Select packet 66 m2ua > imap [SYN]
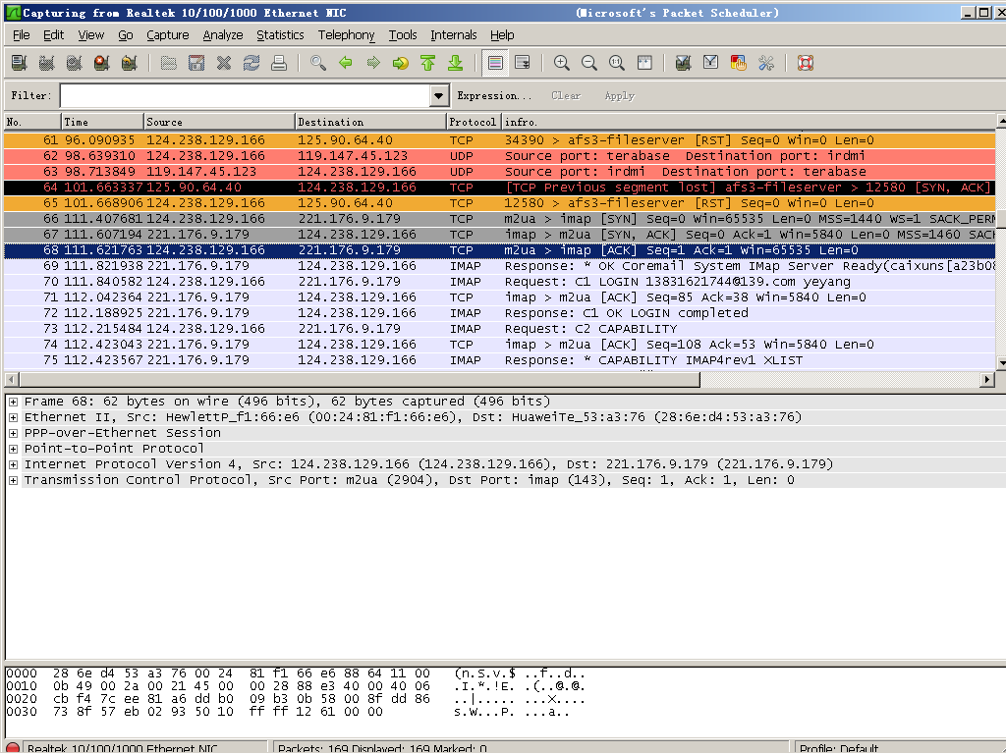This screenshot has height=754, width=1006. [500, 219]
